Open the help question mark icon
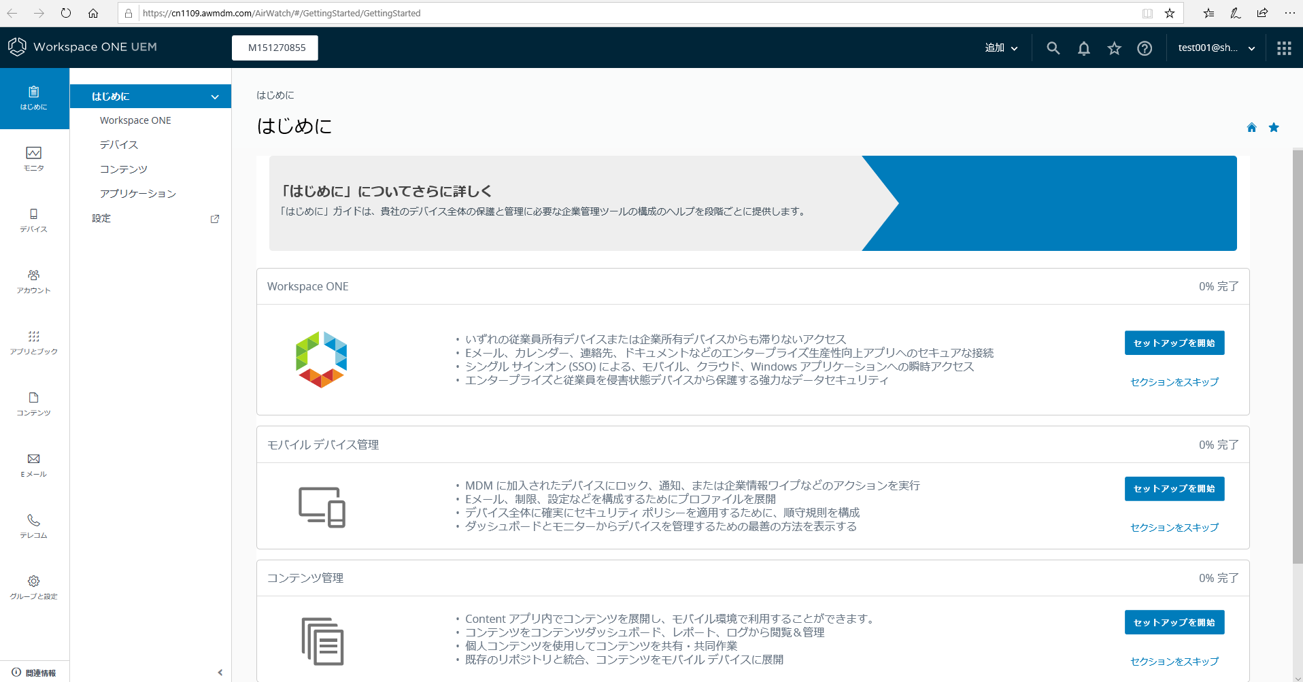Viewport: 1303px width, 682px height. pos(1145,48)
